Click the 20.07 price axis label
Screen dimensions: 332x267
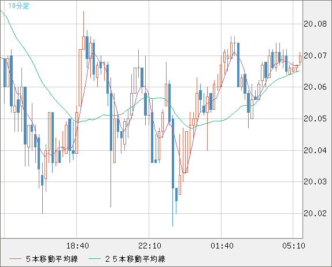coord(315,55)
